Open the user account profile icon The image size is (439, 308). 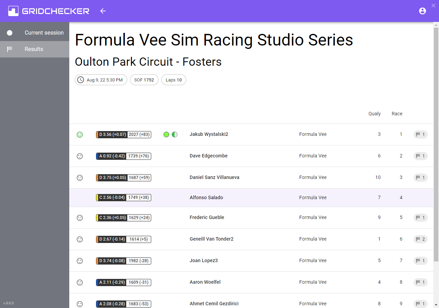(423, 11)
